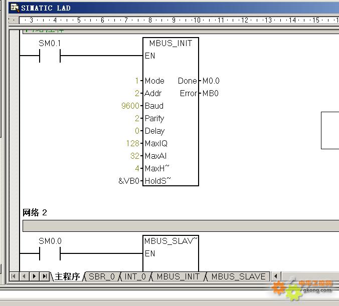Click the Done pin label
This screenshot has height=306, width=339.
(187, 81)
